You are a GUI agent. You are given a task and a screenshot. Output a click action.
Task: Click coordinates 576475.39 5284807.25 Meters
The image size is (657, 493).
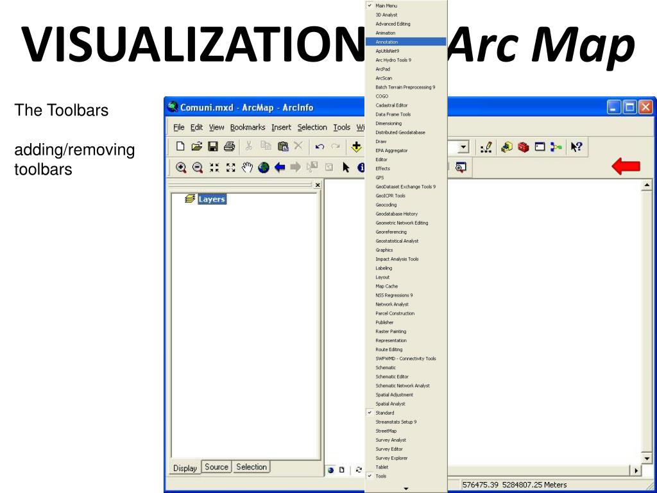pyautogui.click(x=515, y=485)
